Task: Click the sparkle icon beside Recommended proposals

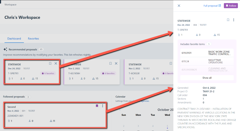Action: coord(5,49)
